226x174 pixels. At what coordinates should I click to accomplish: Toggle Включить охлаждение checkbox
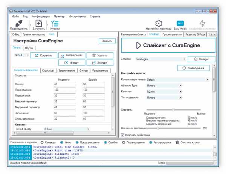click(x=122, y=135)
